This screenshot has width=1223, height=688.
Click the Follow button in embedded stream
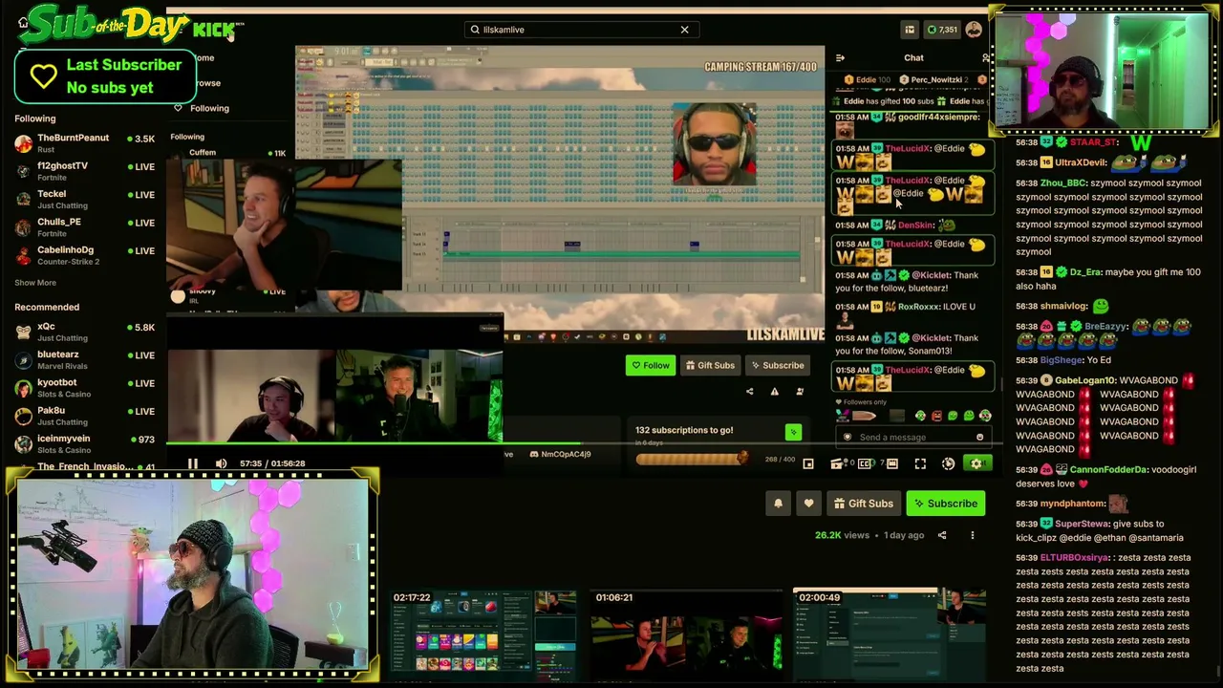click(x=650, y=365)
